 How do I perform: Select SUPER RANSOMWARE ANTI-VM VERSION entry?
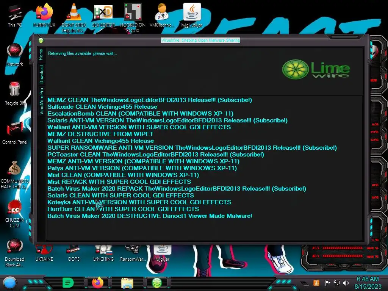coord(192,148)
